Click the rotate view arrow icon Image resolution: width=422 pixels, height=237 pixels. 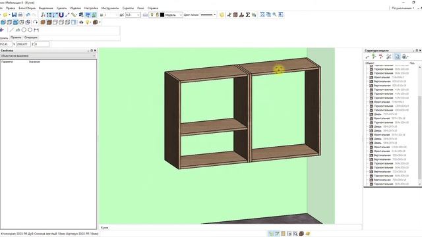tap(35, 22)
